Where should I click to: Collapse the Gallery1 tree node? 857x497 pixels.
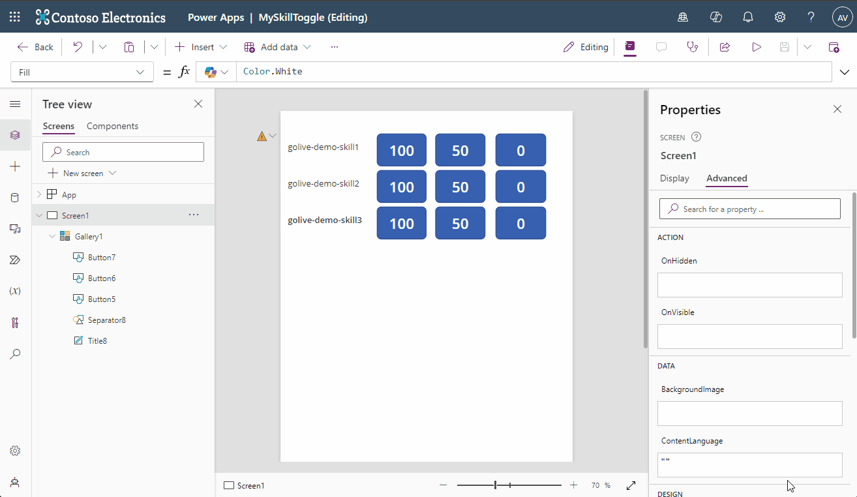[x=52, y=236]
